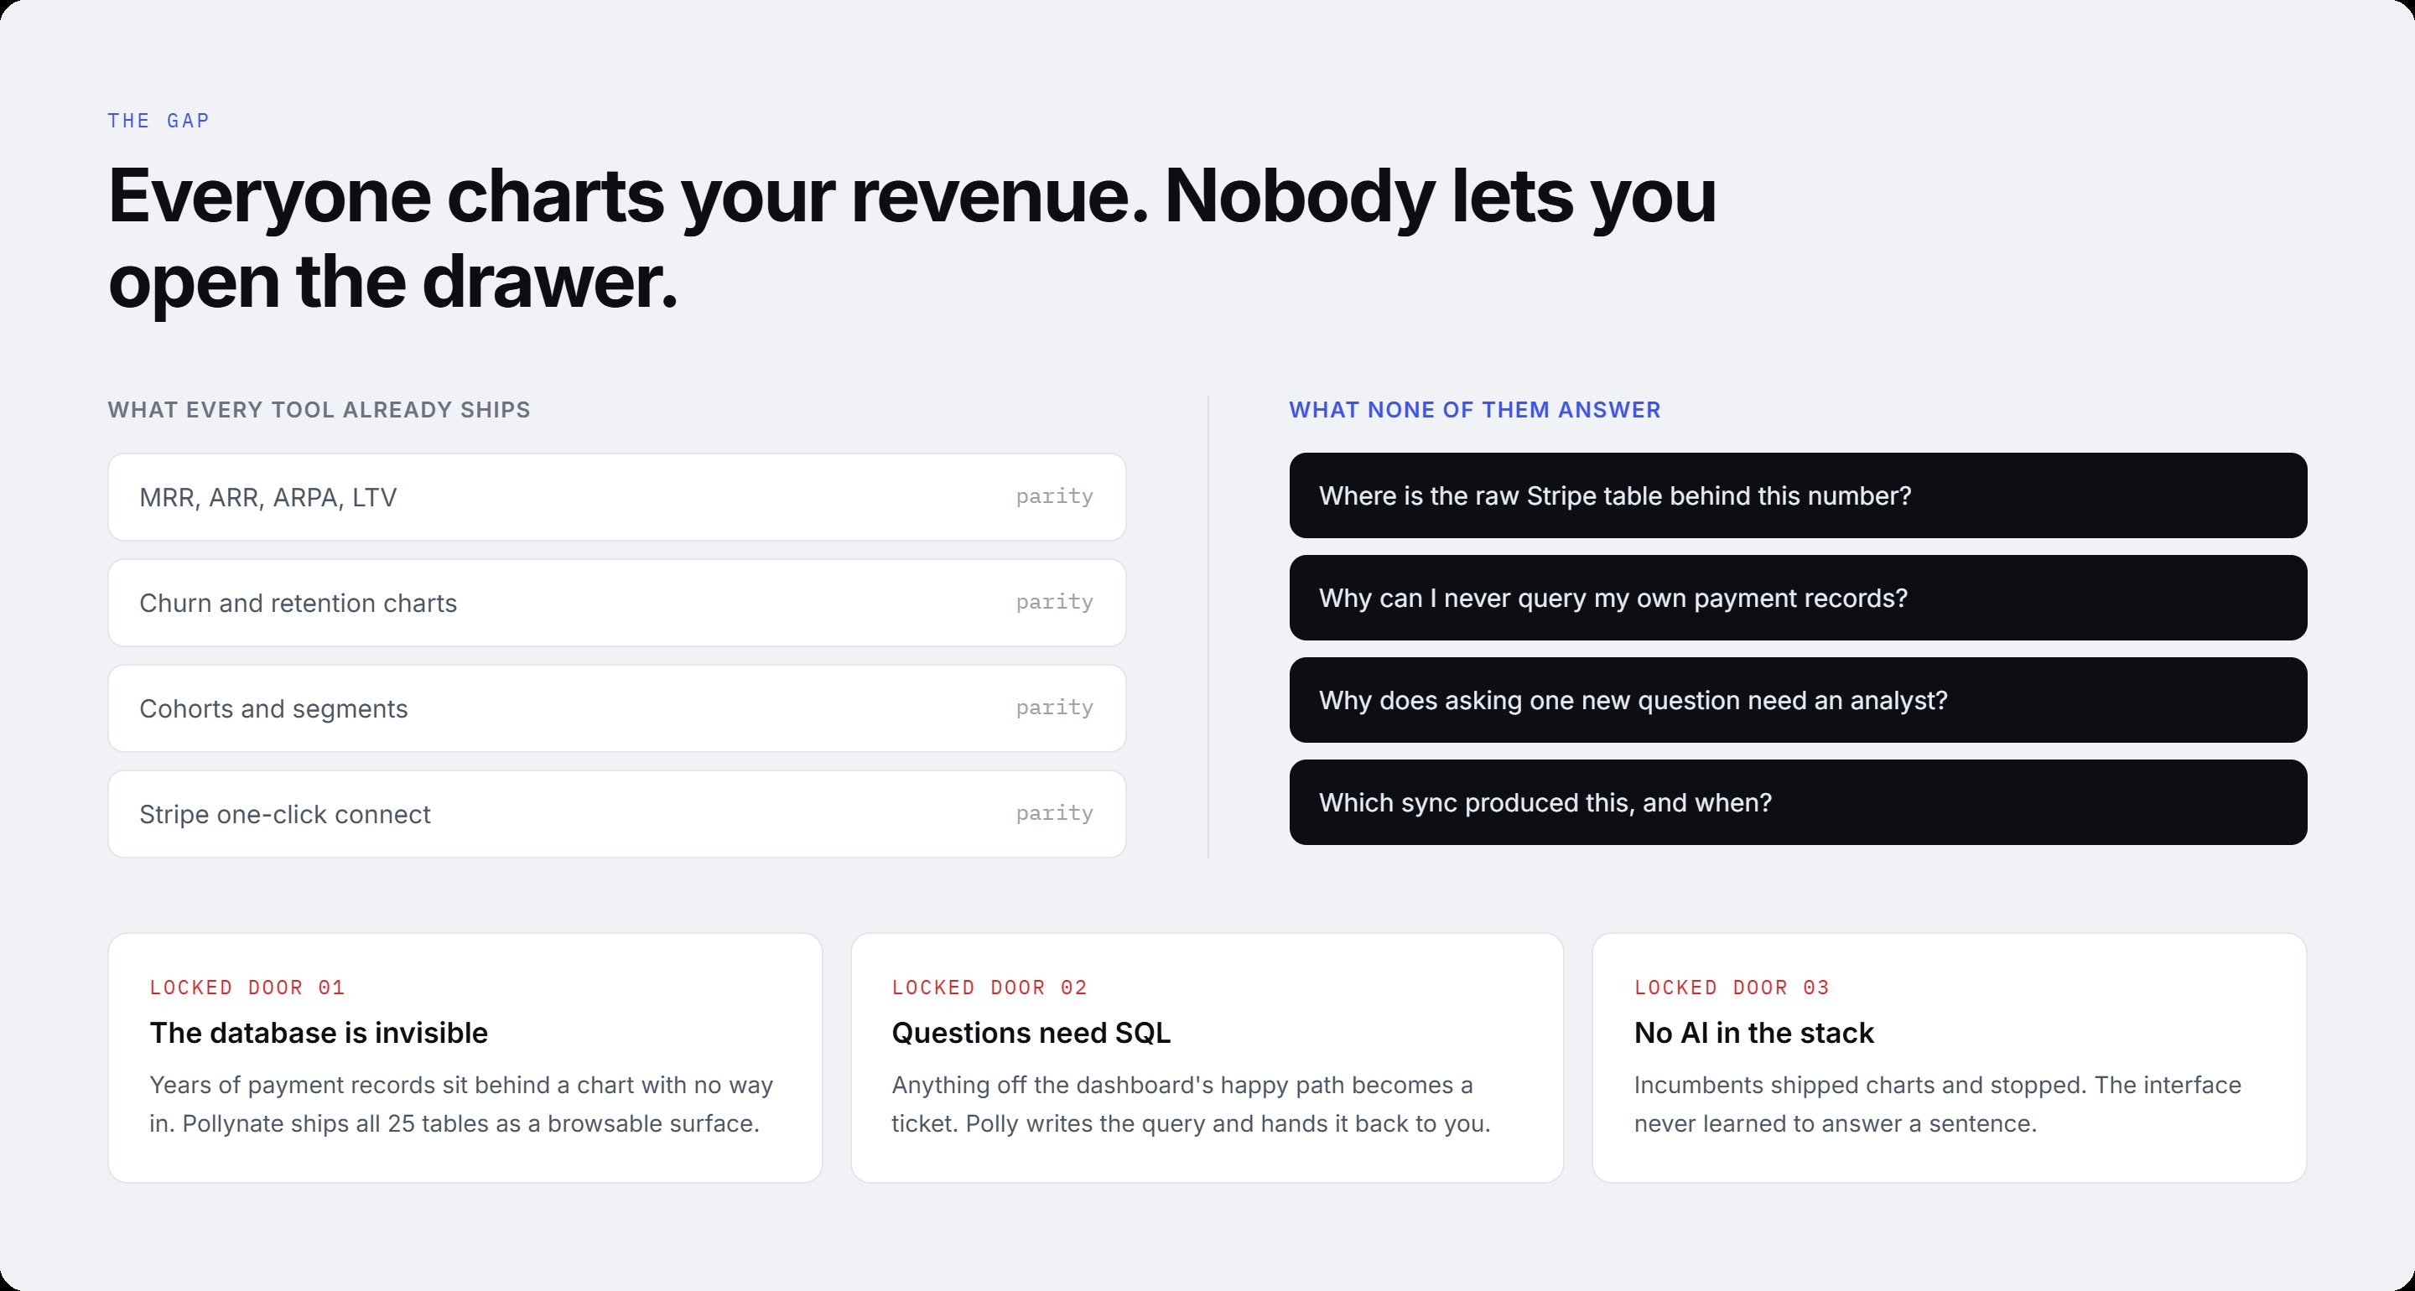Select the Churn and retention charts row
Viewport: 2415px width, 1291px height.
(x=617, y=603)
